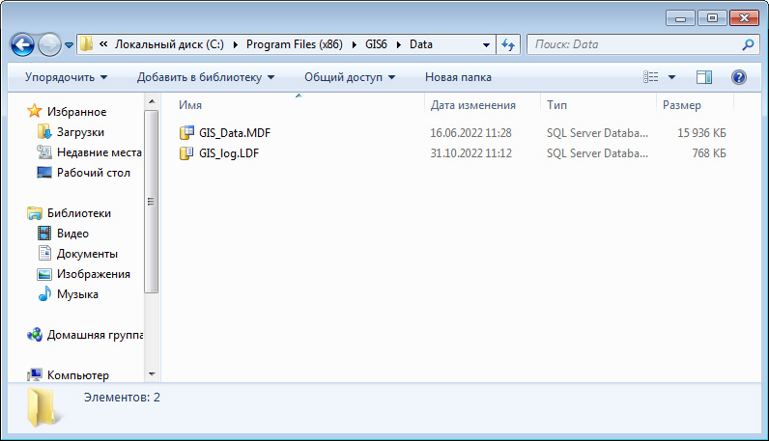769x441 pixels.
Task: Expand the Добавить в библиотеку menu
Action: point(206,77)
